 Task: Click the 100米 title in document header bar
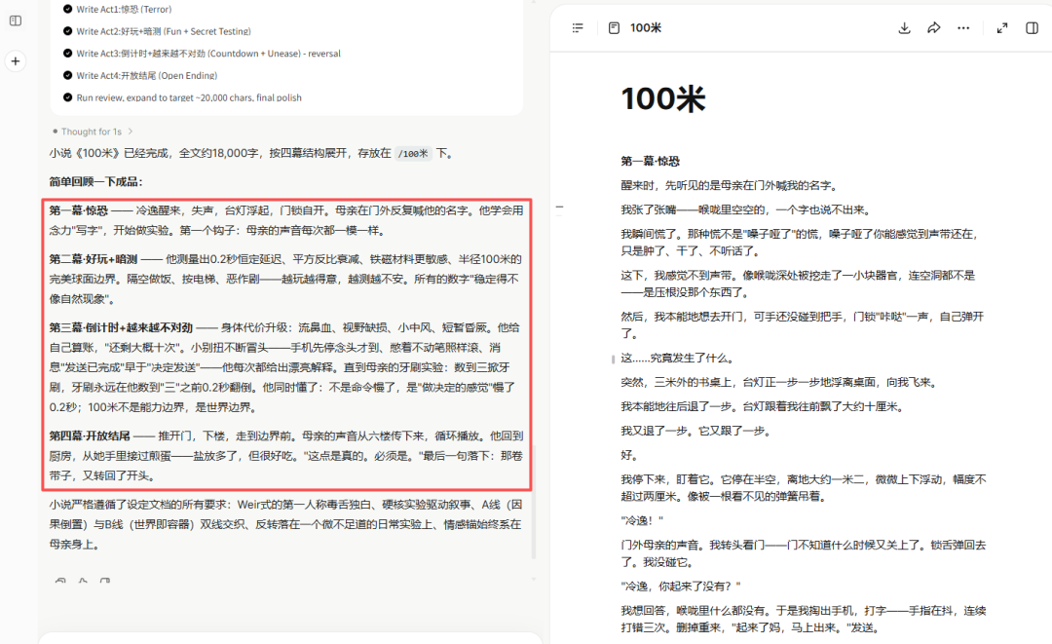pos(646,27)
